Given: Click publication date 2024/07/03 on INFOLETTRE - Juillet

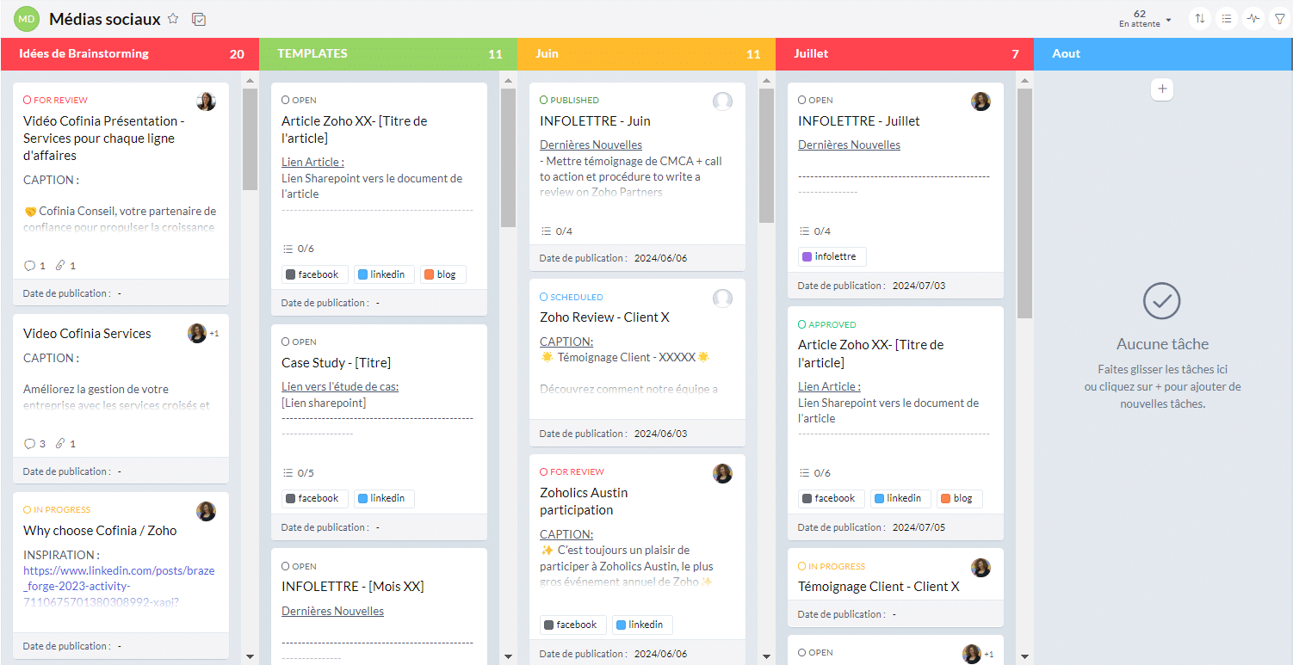Looking at the screenshot, I should pos(919,286).
